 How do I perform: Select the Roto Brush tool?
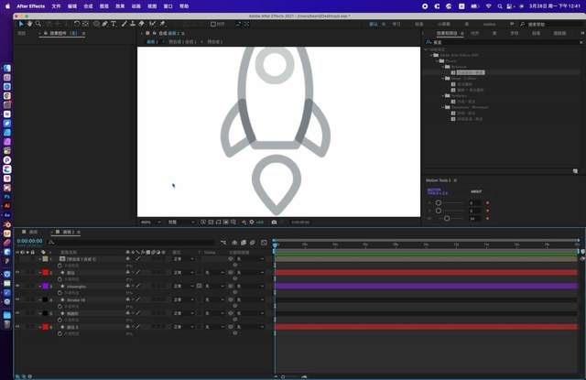tap(153, 24)
